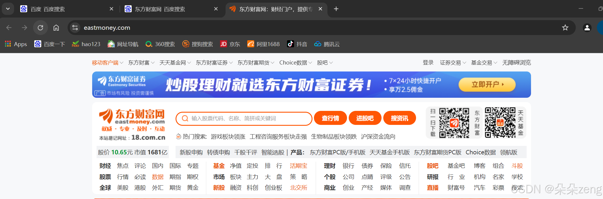The height and width of the screenshot is (199, 603).
Task: Open the 百度一下 bookmark
Action: pyautogui.click(x=49, y=44)
